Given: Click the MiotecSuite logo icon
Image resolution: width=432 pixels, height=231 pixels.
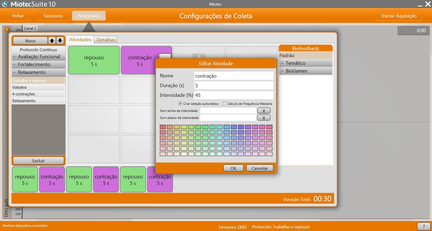Looking at the screenshot, I should (5, 4).
